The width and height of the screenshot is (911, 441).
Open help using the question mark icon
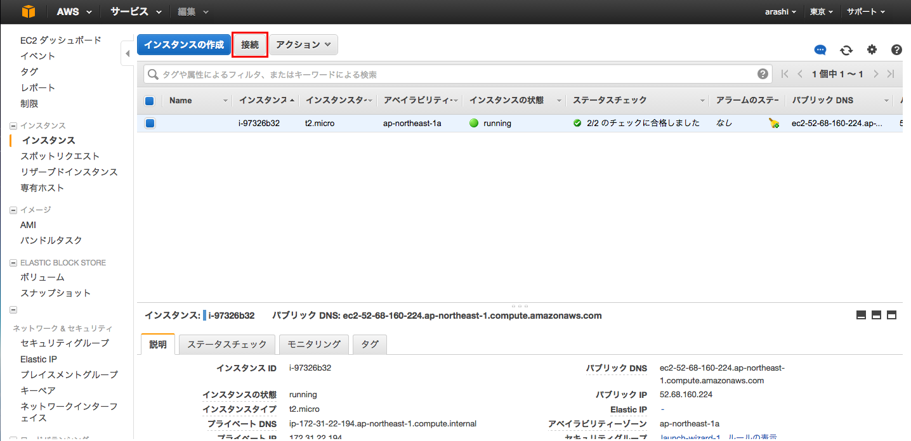896,49
